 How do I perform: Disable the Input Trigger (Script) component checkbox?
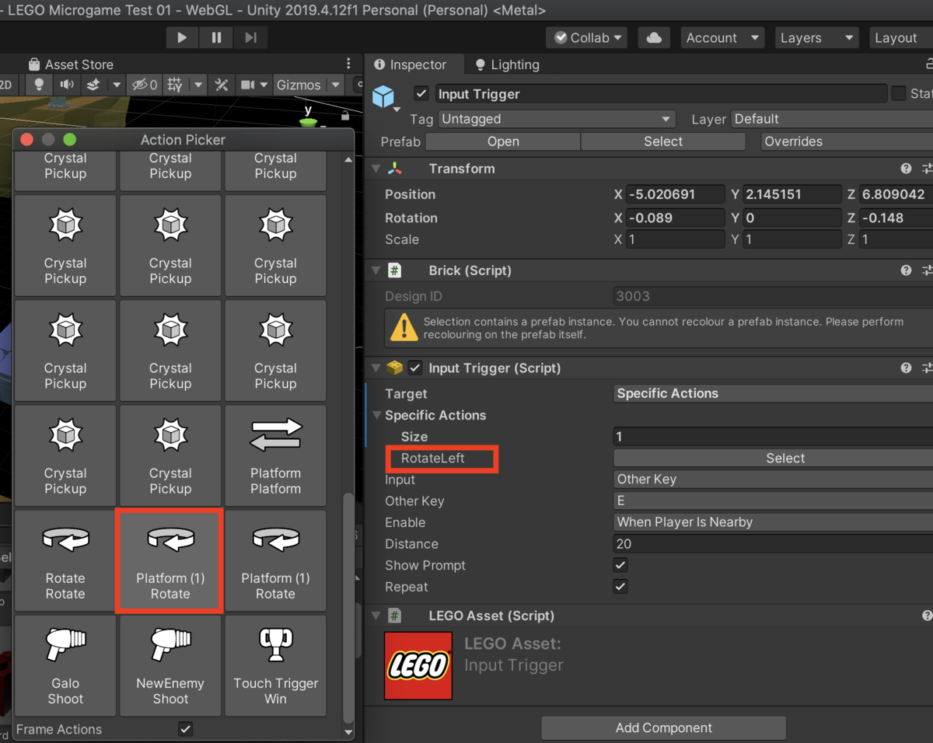click(x=415, y=368)
